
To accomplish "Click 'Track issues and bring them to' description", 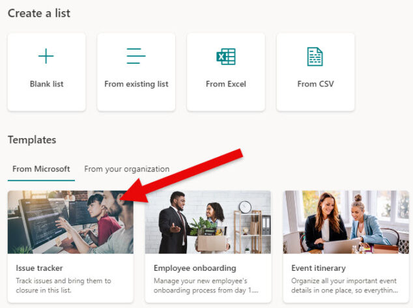I will tap(63, 281).
